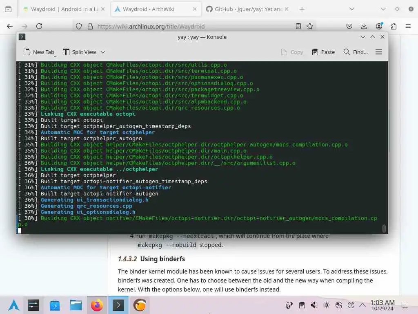The width and height of the screenshot is (418, 314).
Task: Open Firefox tracking protection shield
Action: pos(79,26)
